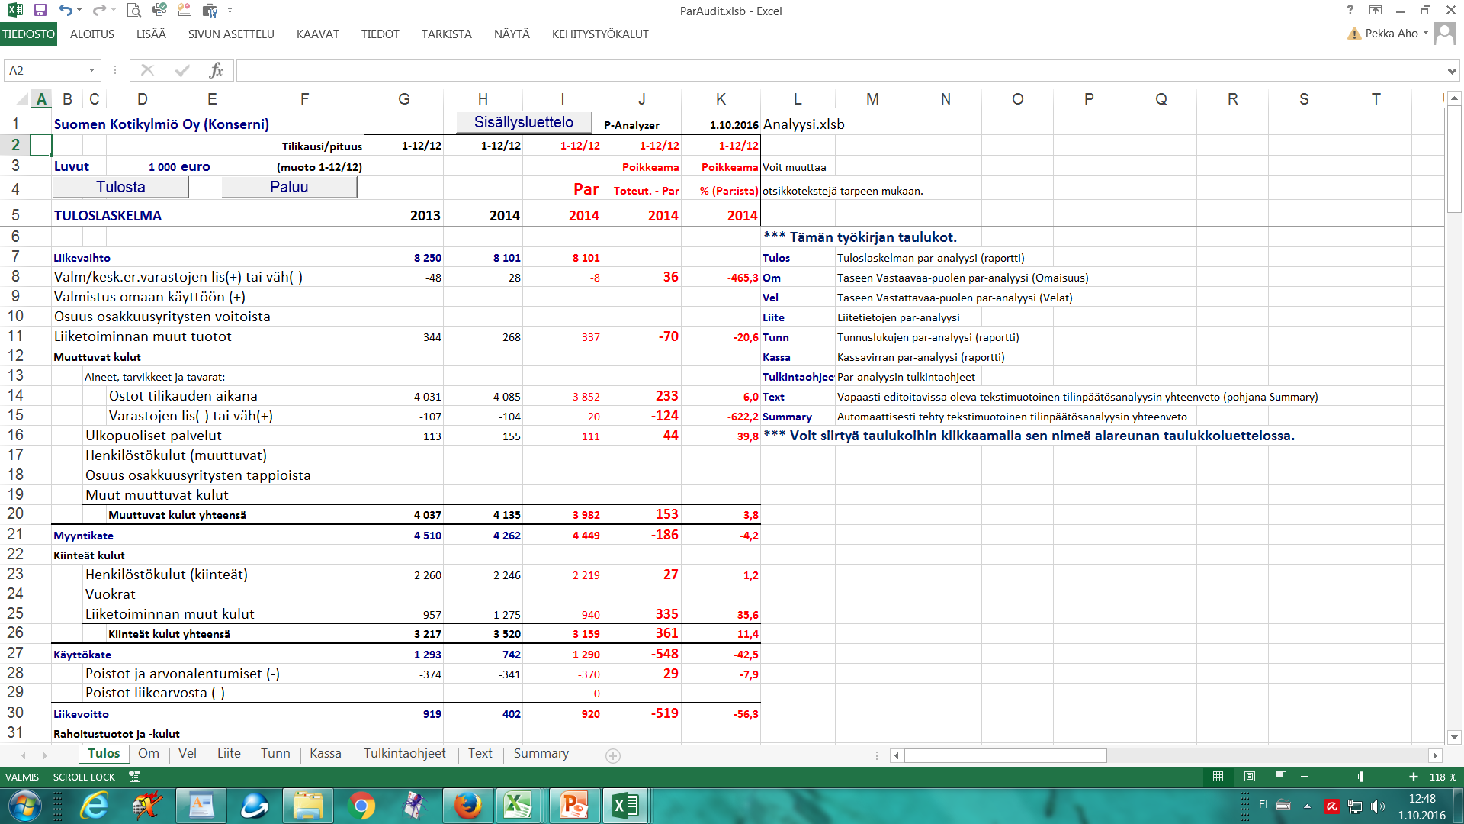Switch to Normal view icon
The height and width of the screenshot is (824, 1464).
click(1218, 777)
